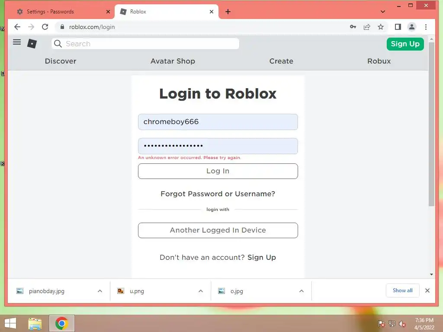Open saved passwords key icon
This screenshot has width=443, height=332.
(x=353, y=27)
